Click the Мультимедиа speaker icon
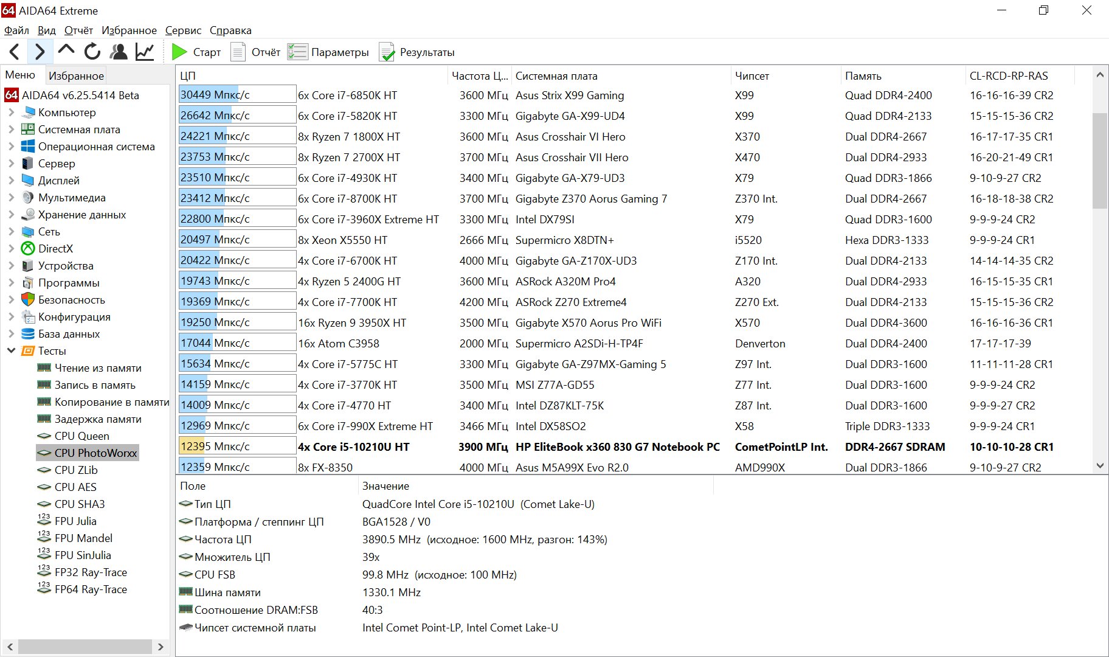 tap(28, 198)
